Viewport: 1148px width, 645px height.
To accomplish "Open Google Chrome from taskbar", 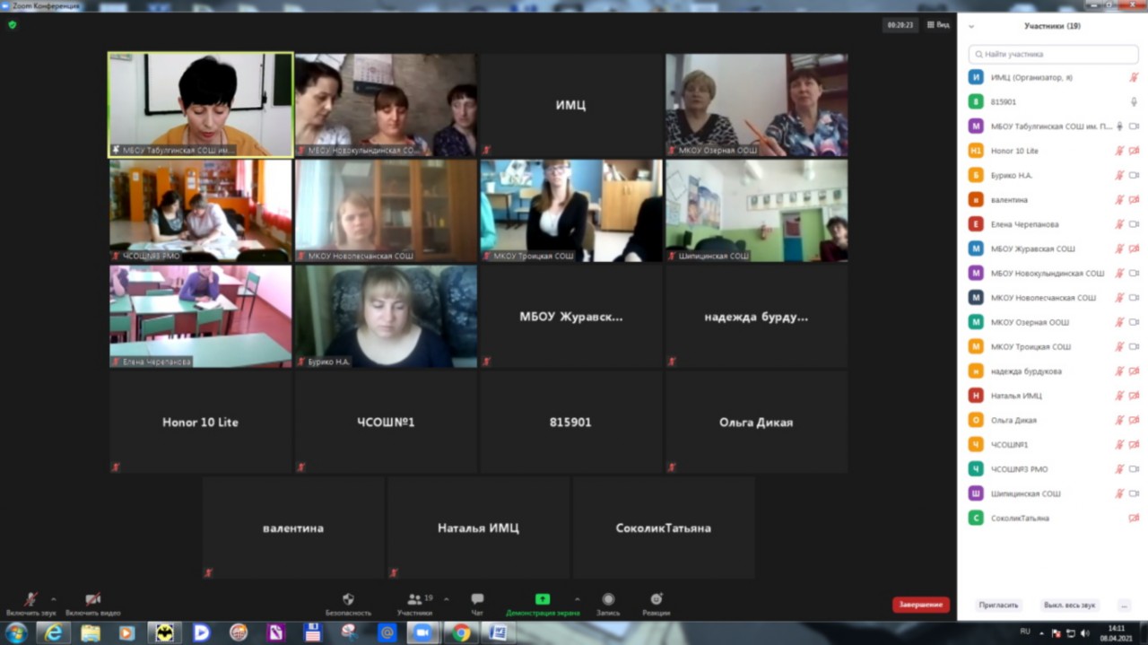I will 461,633.
